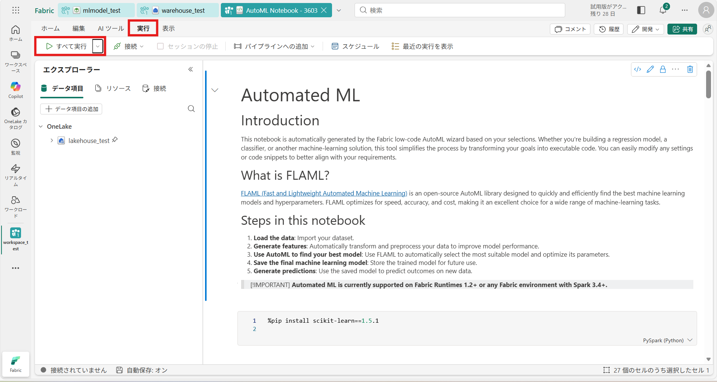Image resolution: width=717 pixels, height=382 pixels.
Task: Switch to the 編集 ribbon tab
Action: tap(78, 29)
